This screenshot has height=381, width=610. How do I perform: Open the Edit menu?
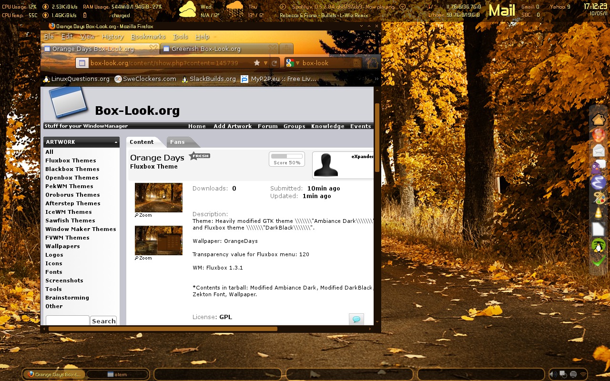[x=67, y=37]
